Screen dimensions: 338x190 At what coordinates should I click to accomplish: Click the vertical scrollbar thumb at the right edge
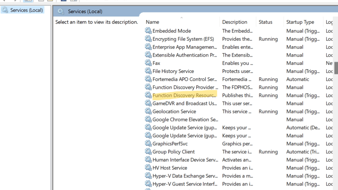pos(336,68)
